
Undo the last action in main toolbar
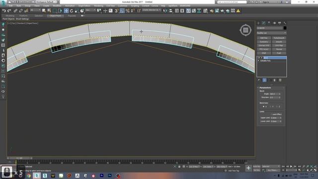tap(4, 11)
